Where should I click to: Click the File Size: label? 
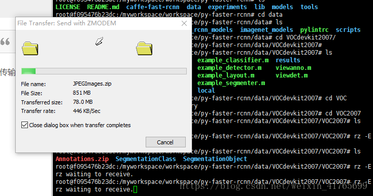point(31,93)
